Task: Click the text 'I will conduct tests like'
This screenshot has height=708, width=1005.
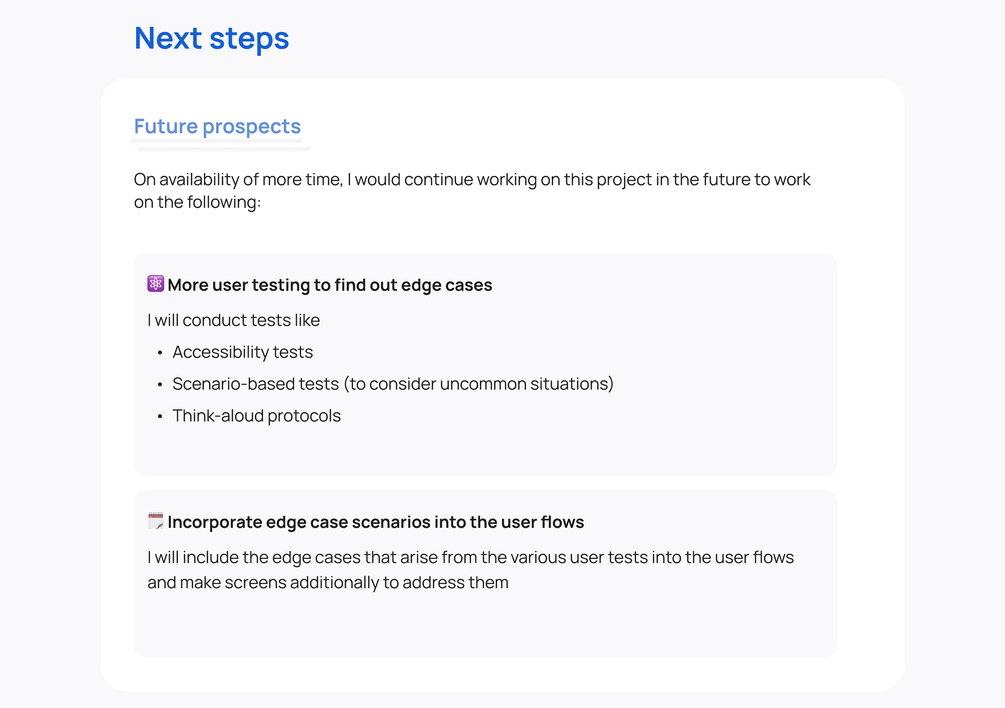Action: (233, 320)
